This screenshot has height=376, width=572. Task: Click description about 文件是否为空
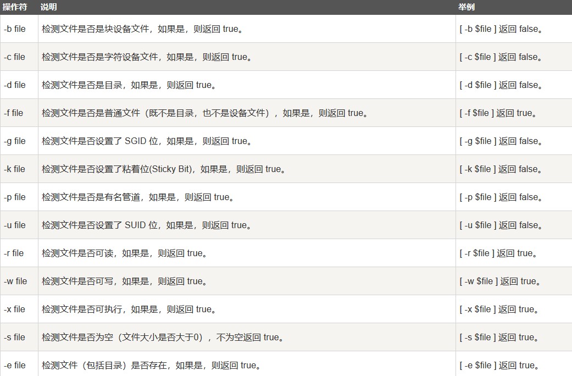(x=163, y=338)
